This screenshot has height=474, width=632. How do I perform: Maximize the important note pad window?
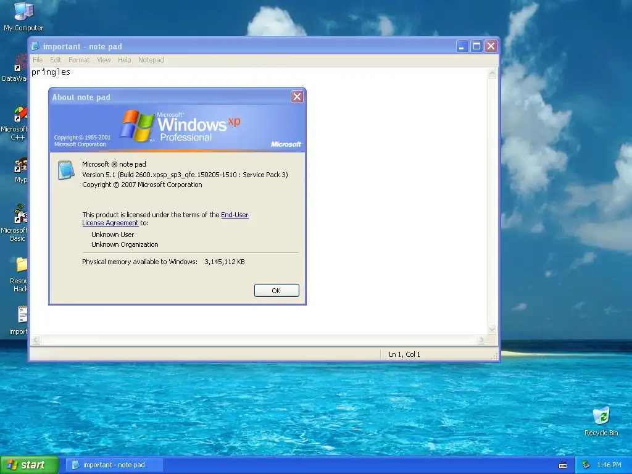pyautogui.click(x=476, y=46)
